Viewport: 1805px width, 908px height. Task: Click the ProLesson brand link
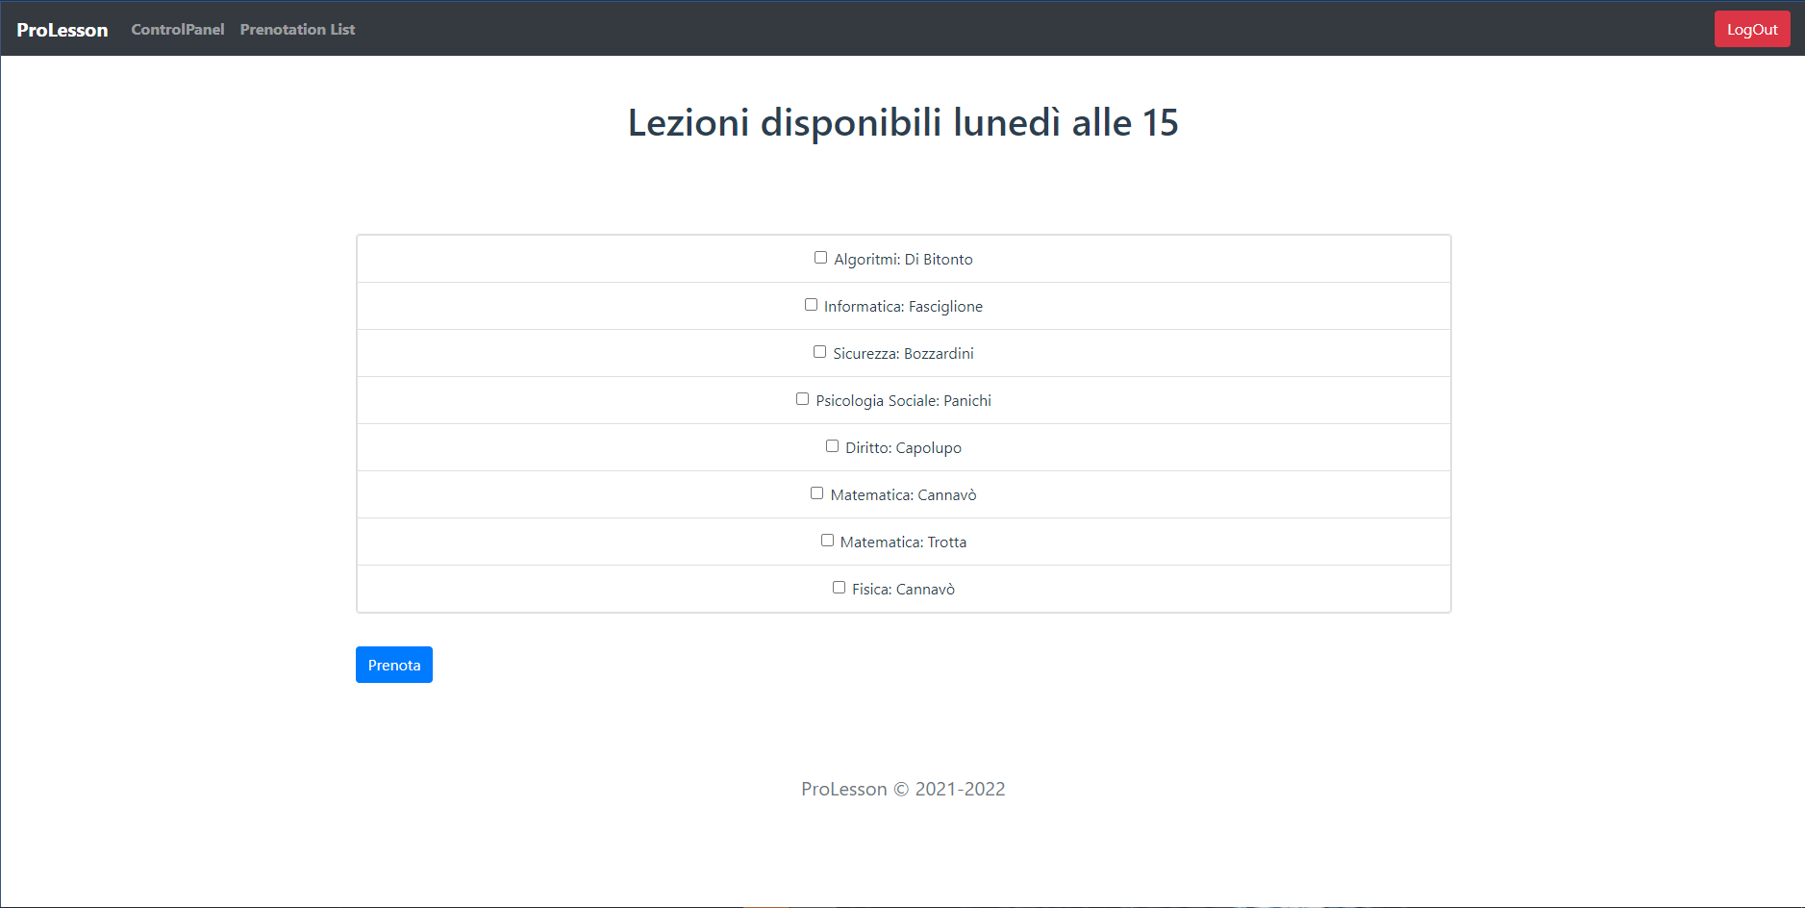tap(62, 29)
